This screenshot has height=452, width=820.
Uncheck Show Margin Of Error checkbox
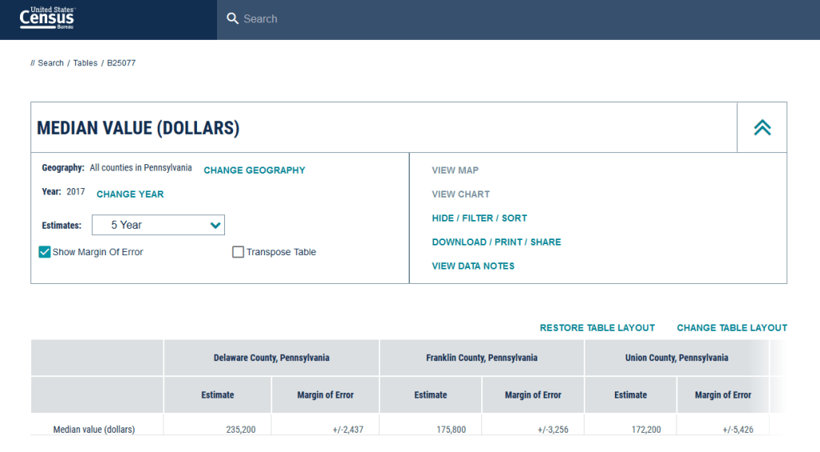(45, 252)
